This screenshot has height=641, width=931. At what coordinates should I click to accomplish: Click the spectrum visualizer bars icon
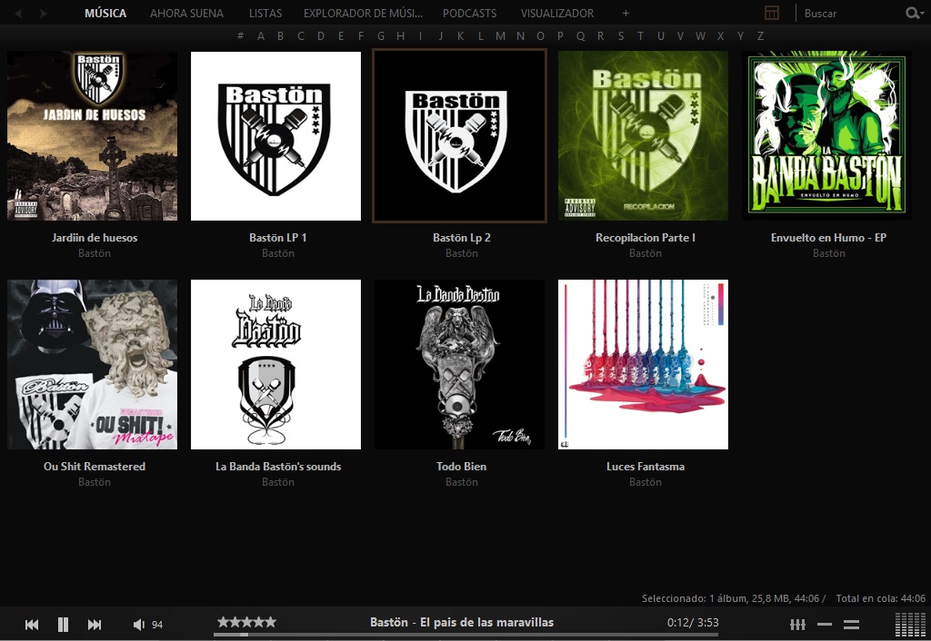pos(909,625)
